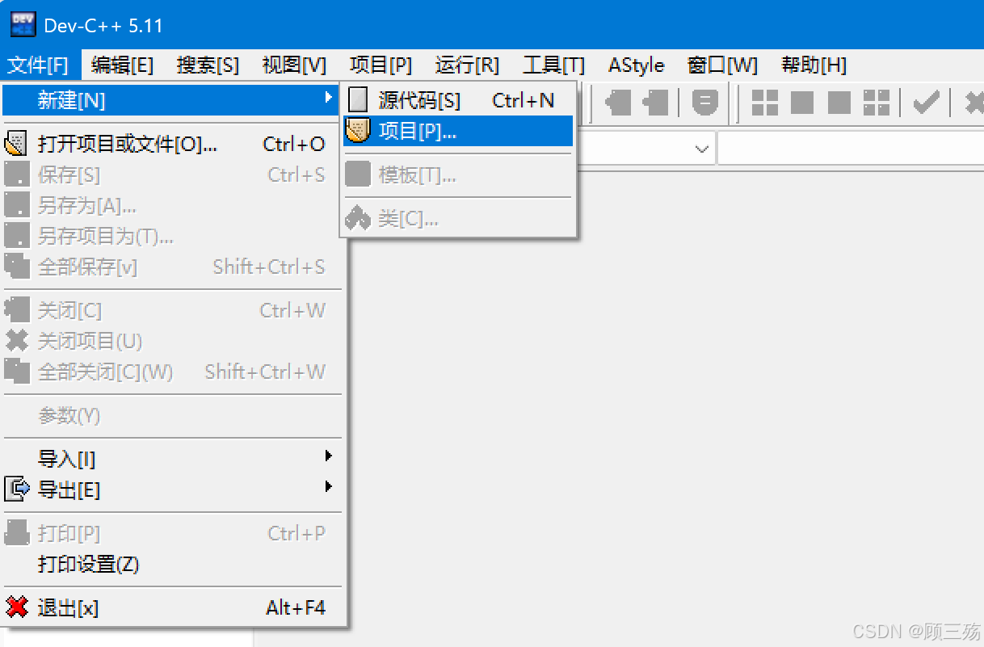Image resolution: width=984 pixels, height=647 pixels.
Task: Click the 关闭项目(U) menu entry
Action: tap(172, 341)
